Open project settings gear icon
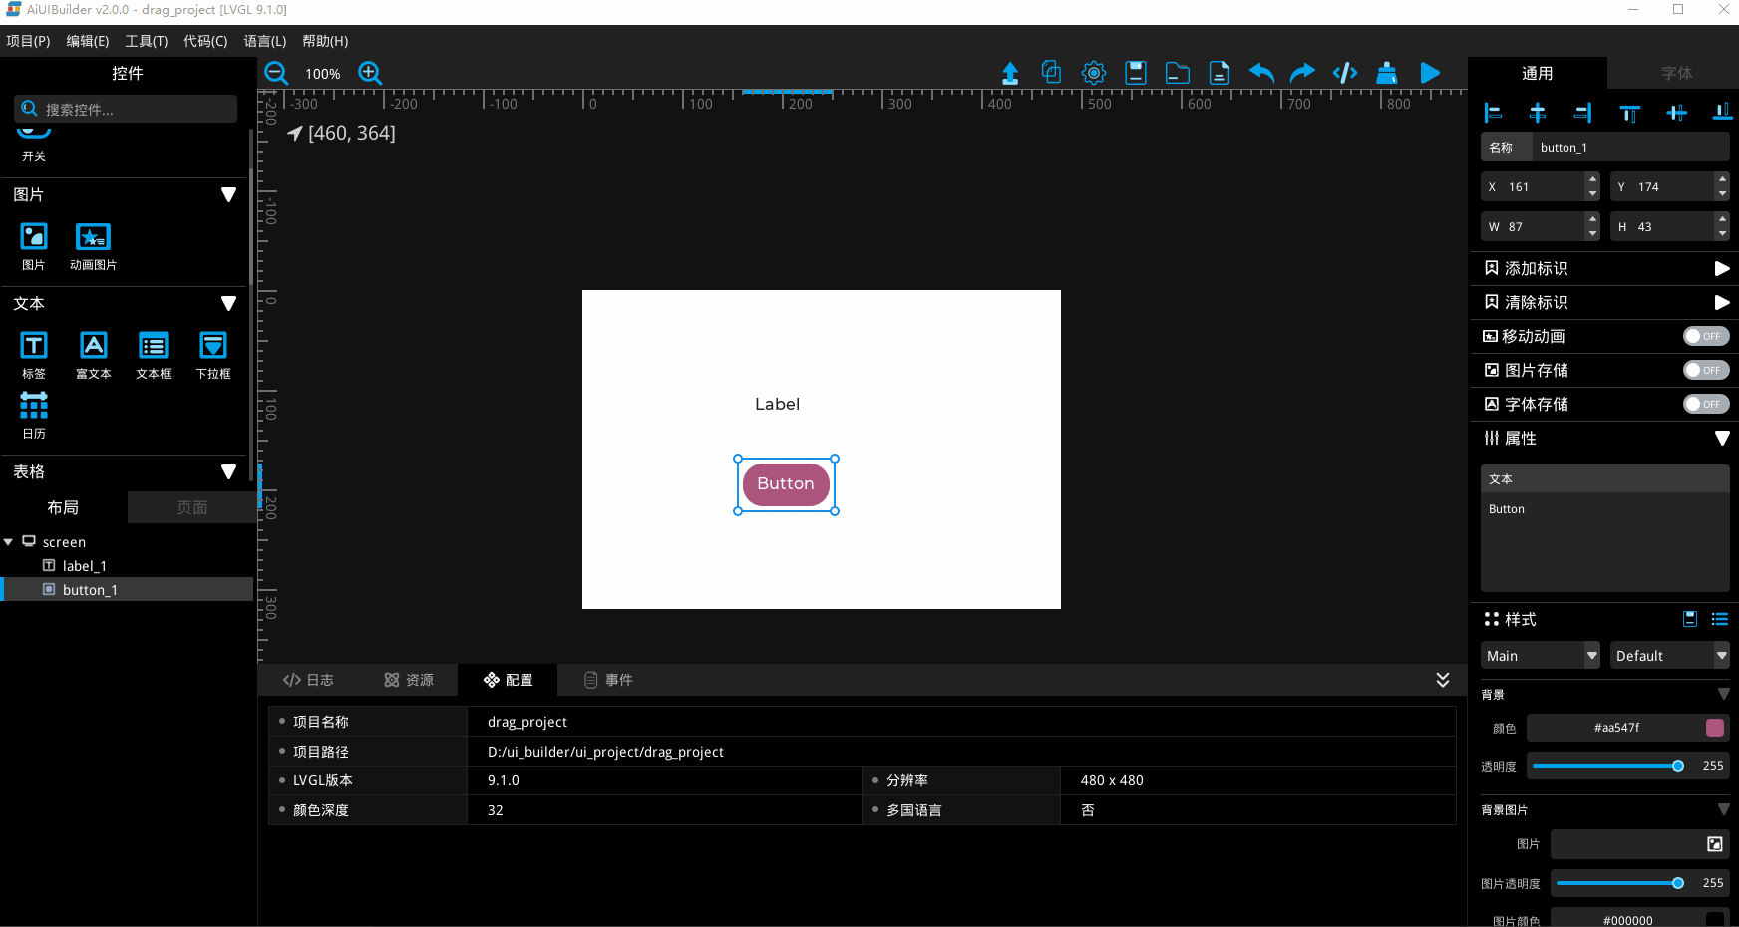 coord(1094,73)
